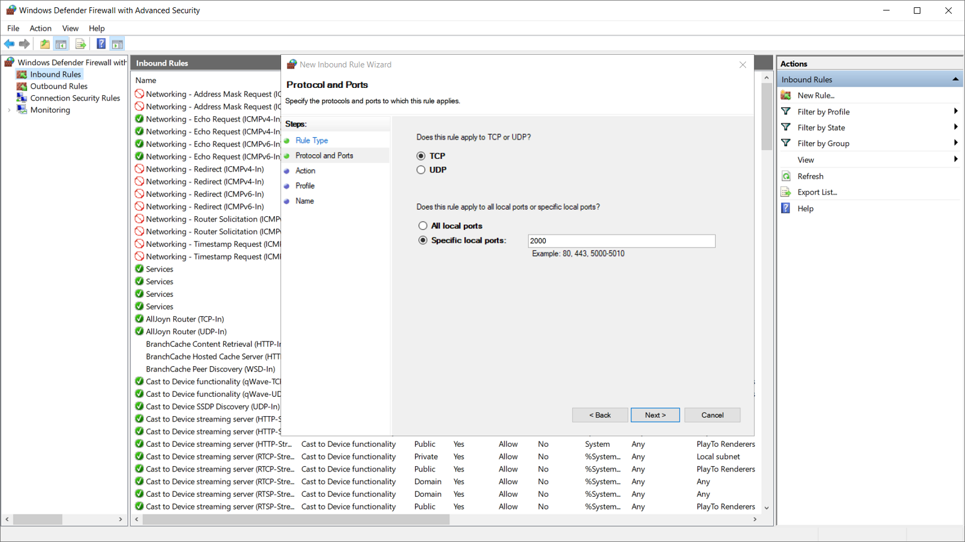
Task: Click the wizard title bar firewall icon
Action: 292,64
